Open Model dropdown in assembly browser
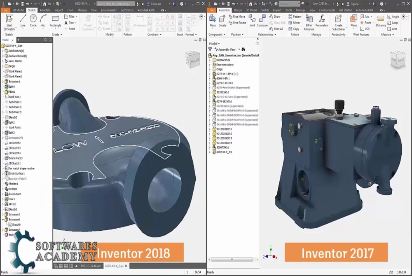412x276 pixels. coord(214,44)
